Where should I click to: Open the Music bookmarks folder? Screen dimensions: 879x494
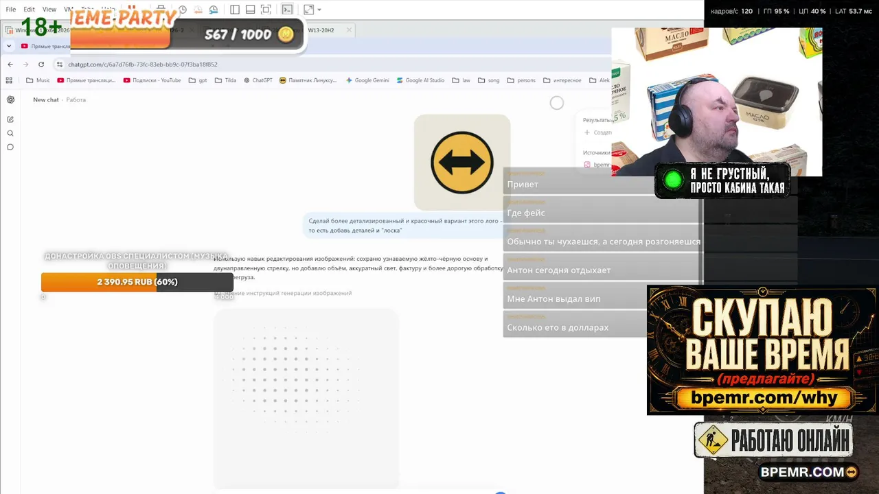coord(38,80)
